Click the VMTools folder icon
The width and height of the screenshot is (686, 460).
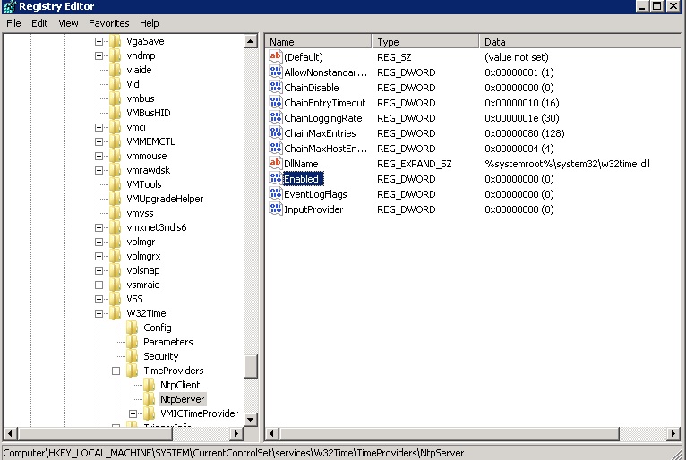tap(115, 184)
